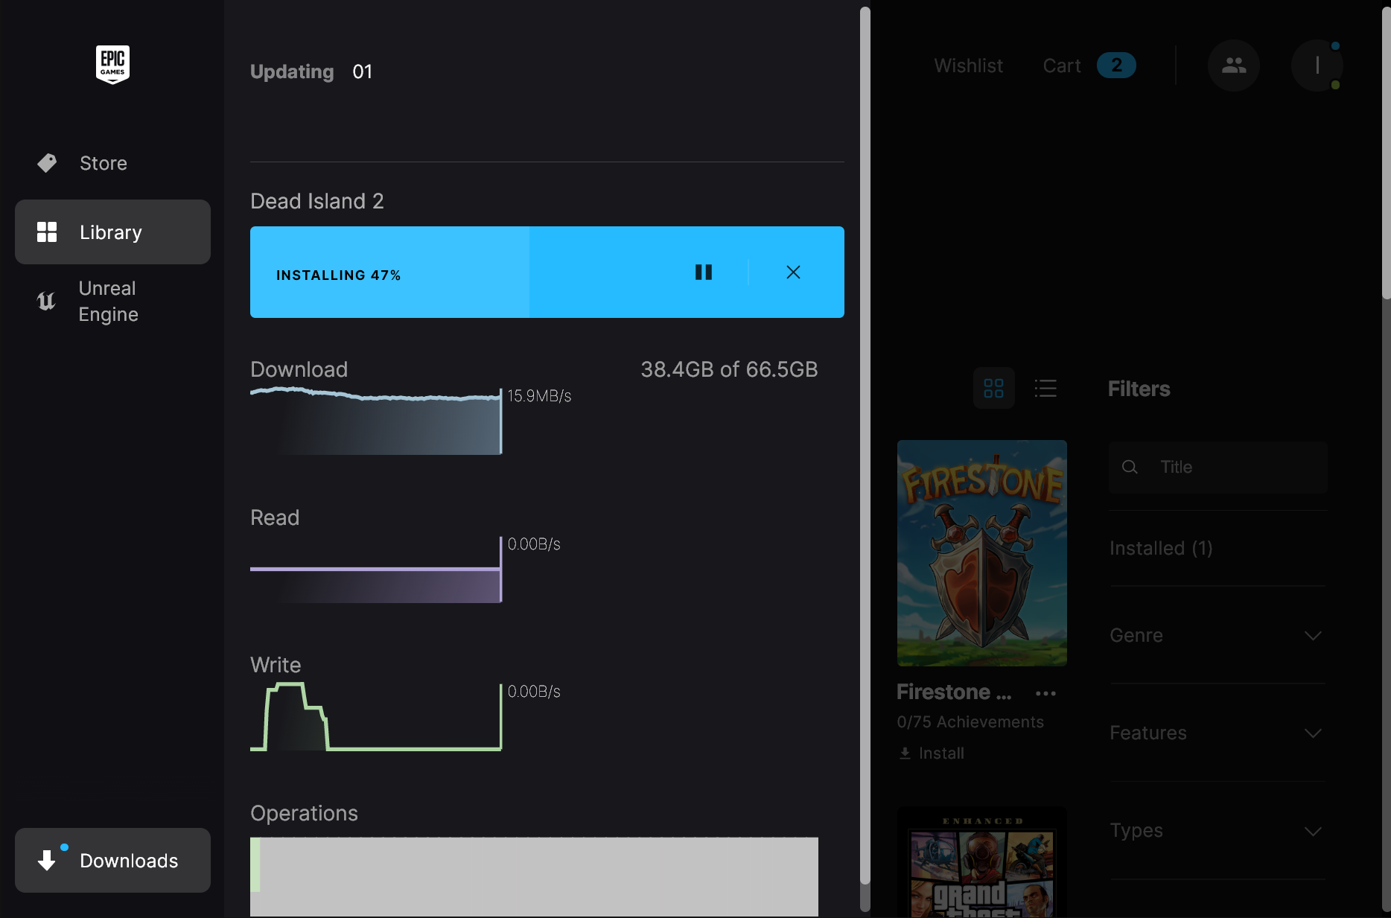Click the Library grid icon
Viewport: 1391px width, 918px height.
47,232
